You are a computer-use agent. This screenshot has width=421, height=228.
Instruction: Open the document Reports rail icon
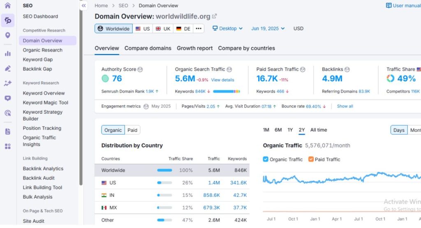point(8,131)
